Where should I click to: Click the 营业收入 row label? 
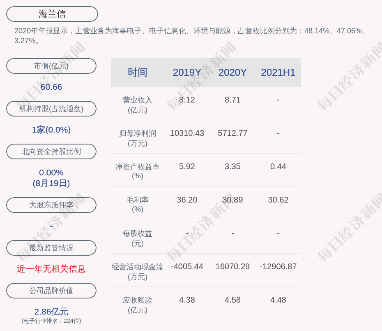tap(138, 105)
